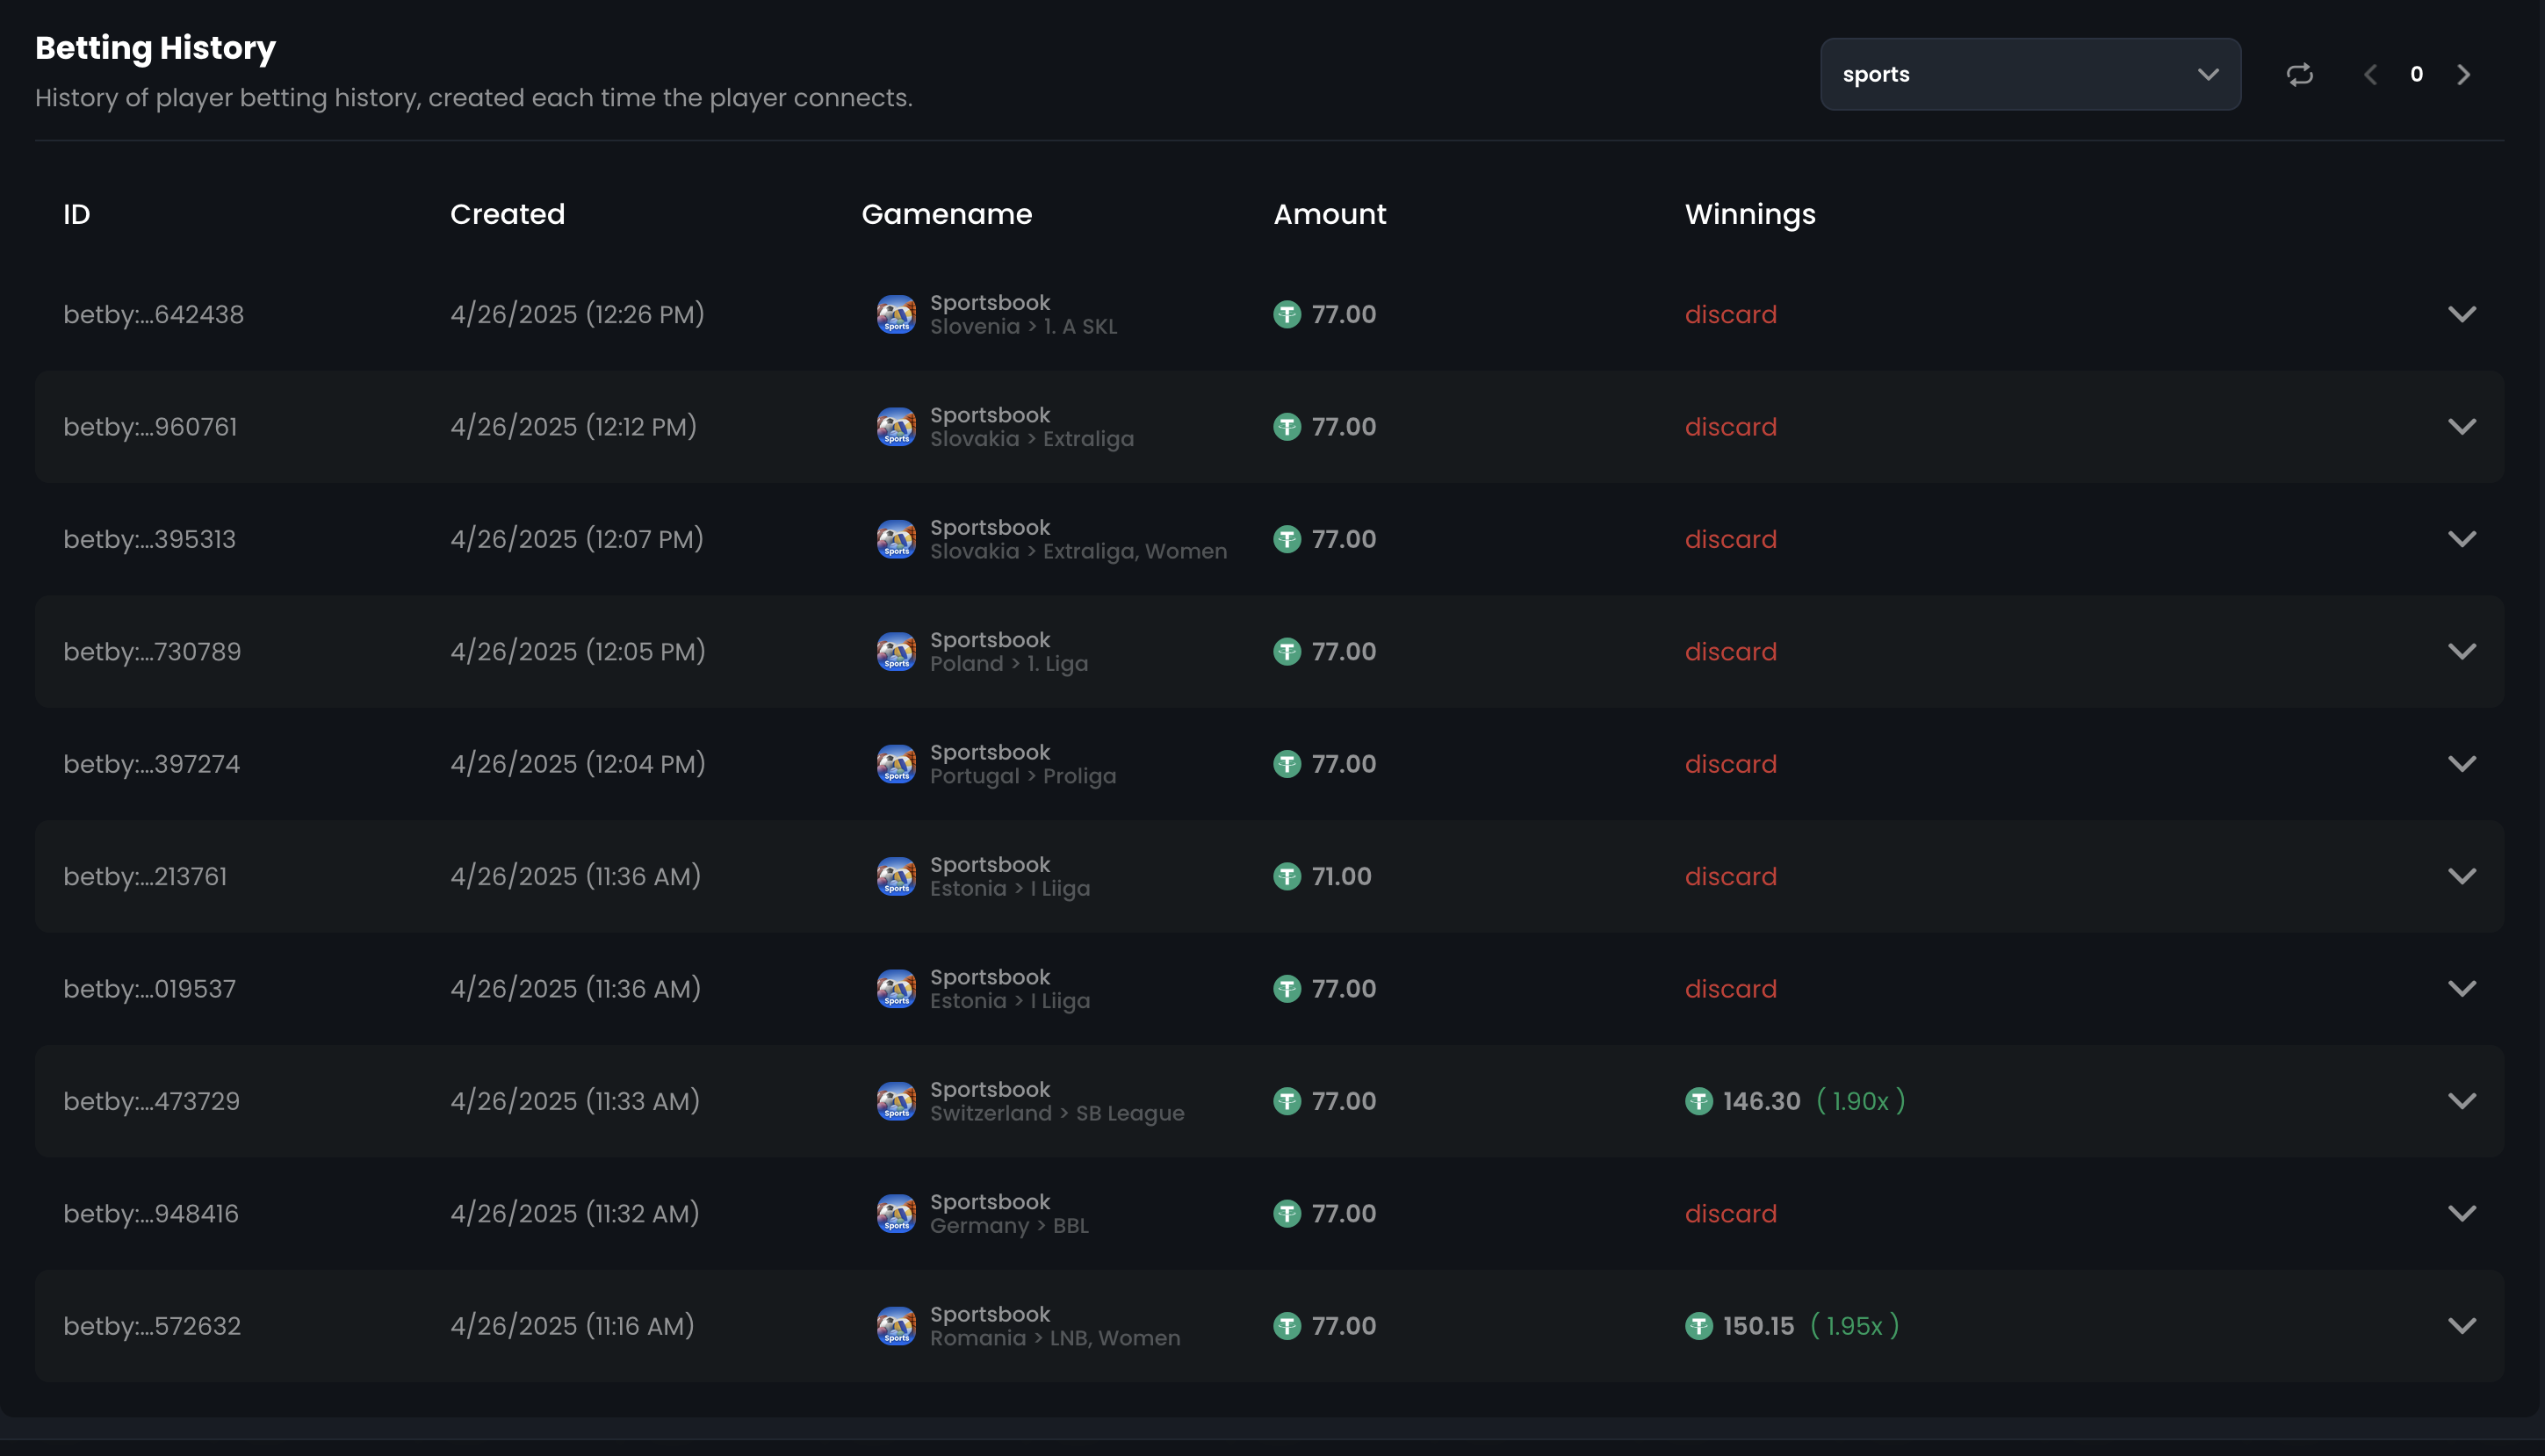Select bet ID betby:...960761
Image resolution: width=2545 pixels, height=1456 pixels.
coord(150,426)
